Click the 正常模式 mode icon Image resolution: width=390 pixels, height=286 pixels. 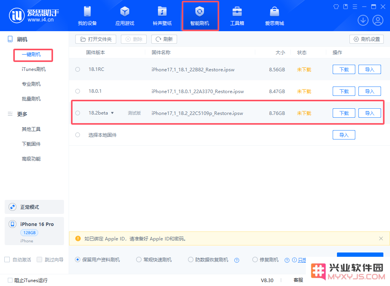point(12,207)
